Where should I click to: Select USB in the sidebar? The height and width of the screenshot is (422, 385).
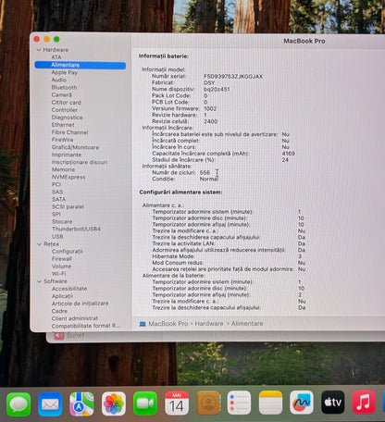pos(57,237)
